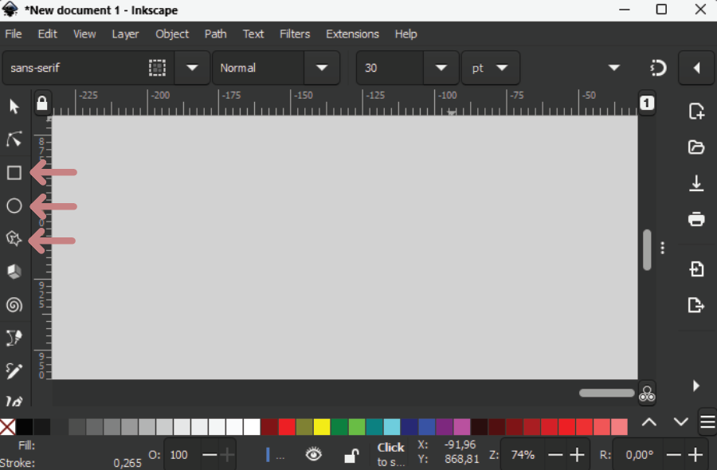Open the Filters menu
The height and width of the screenshot is (470, 717).
295,34
